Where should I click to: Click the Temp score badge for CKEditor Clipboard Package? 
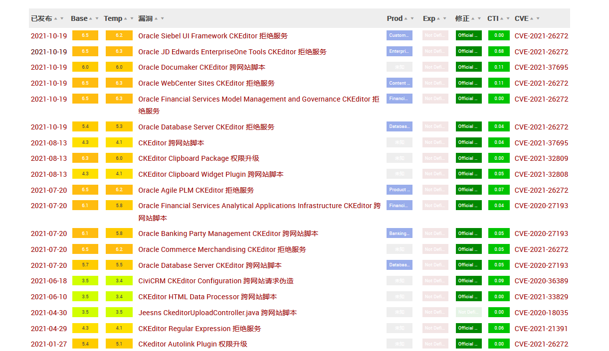coord(118,158)
